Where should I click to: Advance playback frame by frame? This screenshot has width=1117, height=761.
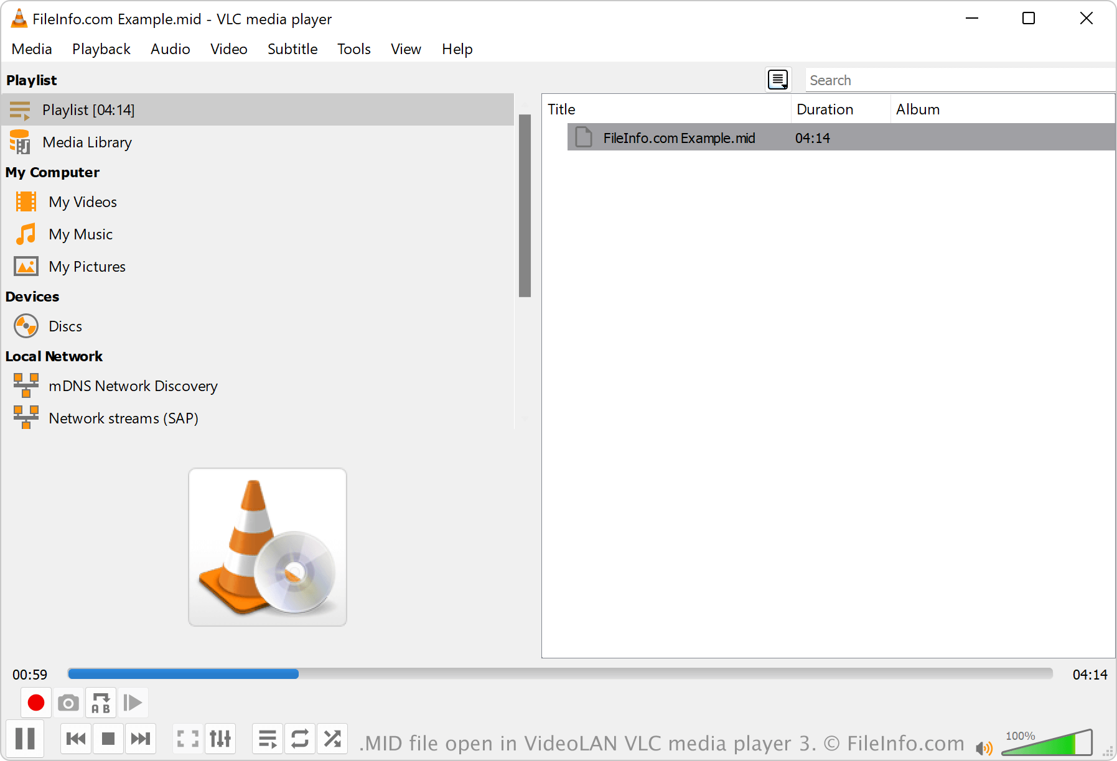click(x=133, y=703)
